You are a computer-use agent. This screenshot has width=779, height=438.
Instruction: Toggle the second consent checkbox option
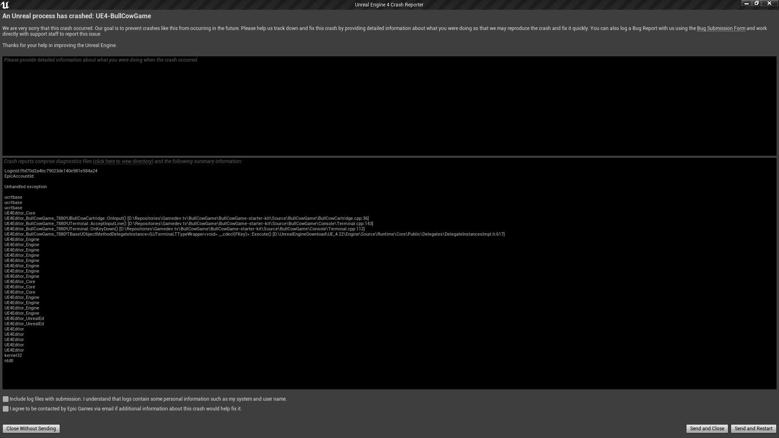(x=6, y=408)
